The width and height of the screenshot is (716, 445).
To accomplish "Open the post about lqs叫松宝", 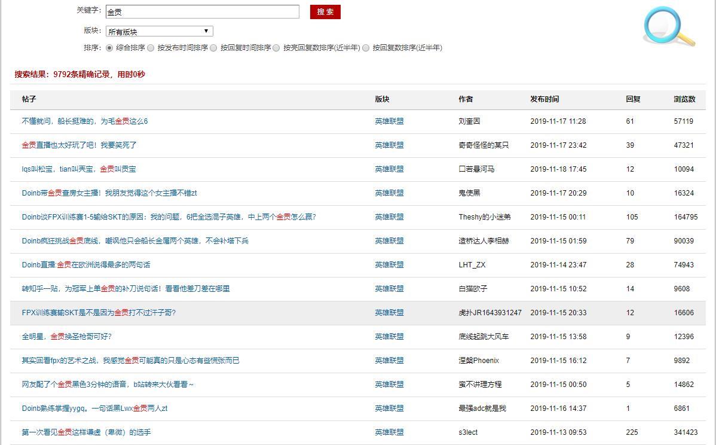I will tap(79, 169).
